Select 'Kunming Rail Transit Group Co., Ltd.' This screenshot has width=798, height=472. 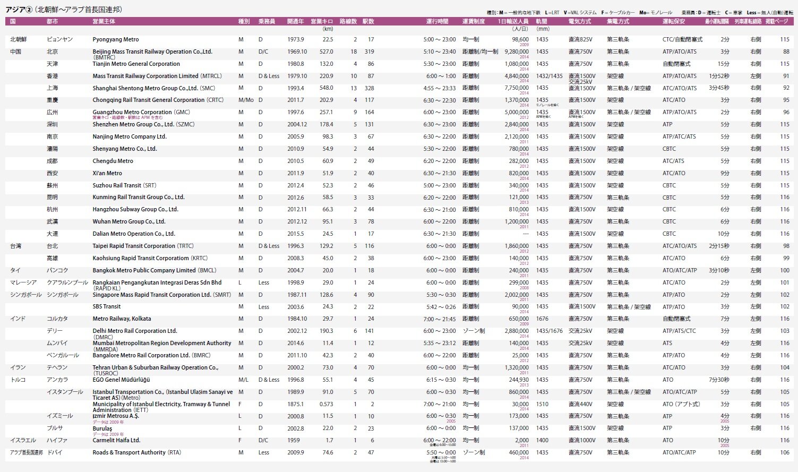click(x=139, y=198)
